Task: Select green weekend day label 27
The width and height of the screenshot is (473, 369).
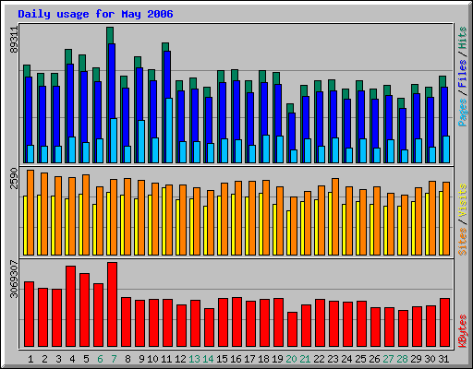Action: click(x=388, y=359)
